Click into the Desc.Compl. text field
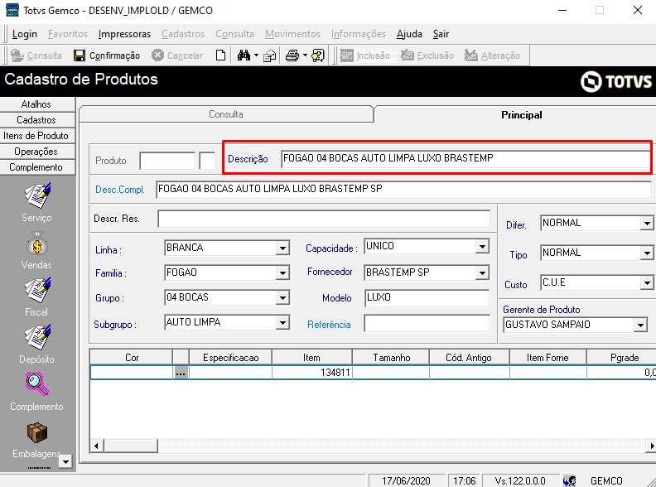This screenshot has width=656, height=487. (403, 189)
